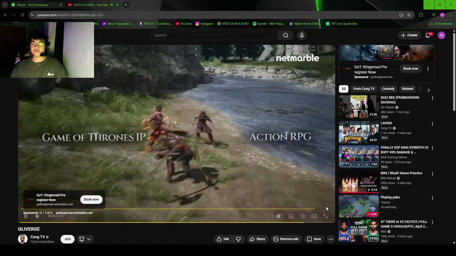Image resolution: width=456 pixels, height=256 pixels.
Task: Open the site information icon in address bar
Action: tap(32, 15)
